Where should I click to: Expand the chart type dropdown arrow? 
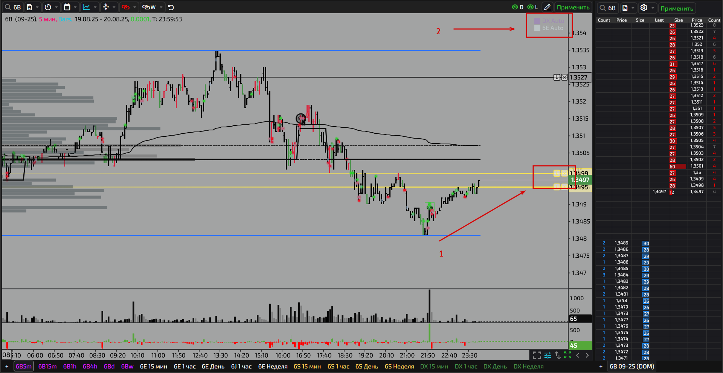[95, 7]
